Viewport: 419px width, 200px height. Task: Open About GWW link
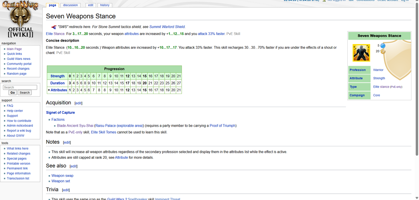click(x=15, y=136)
